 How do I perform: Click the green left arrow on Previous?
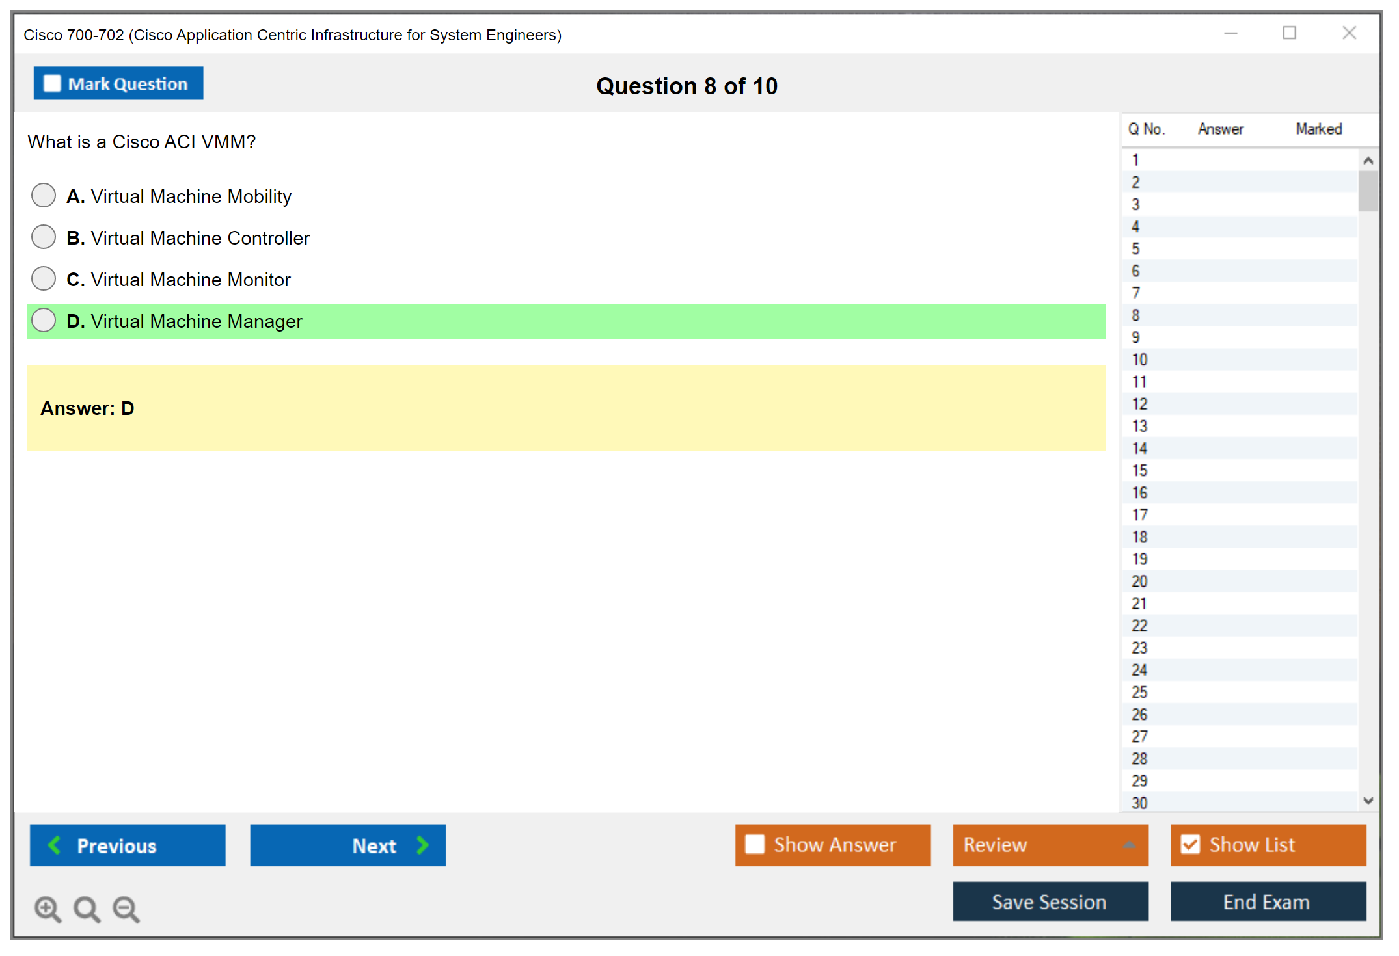click(x=55, y=845)
